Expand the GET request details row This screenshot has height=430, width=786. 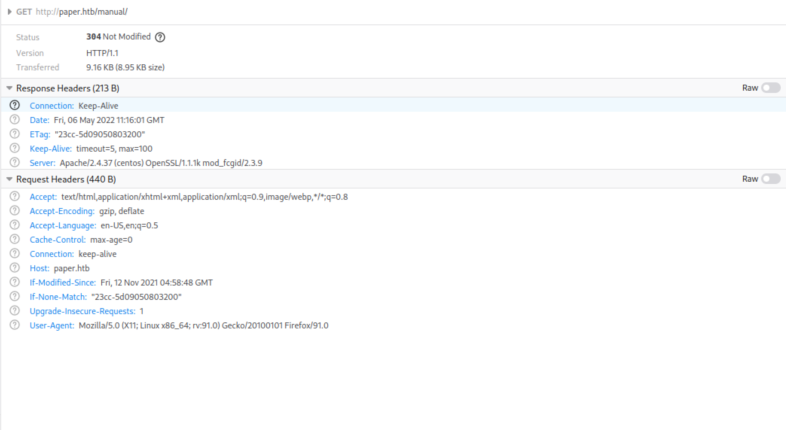(x=9, y=12)
